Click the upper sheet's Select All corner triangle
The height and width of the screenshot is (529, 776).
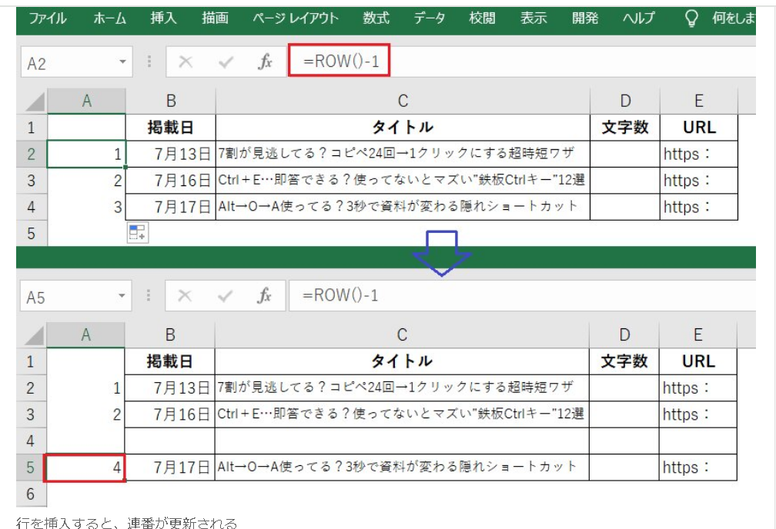35,101
